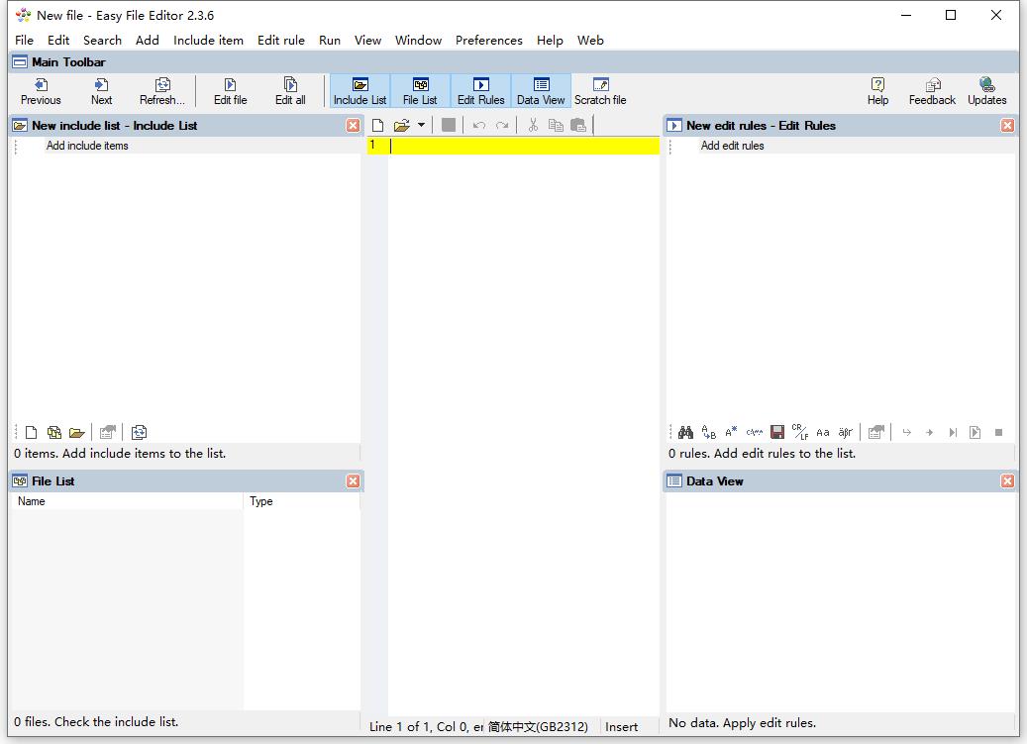
Task: Open the Run menu
Action: pos(330,40)
